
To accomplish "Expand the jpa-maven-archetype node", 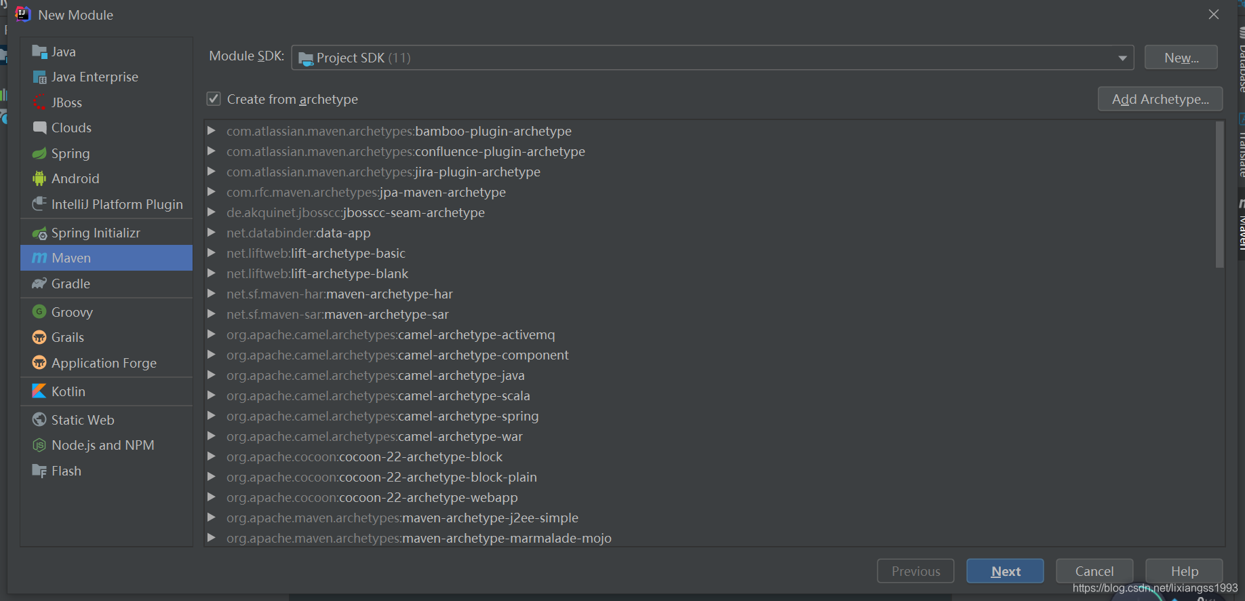I will [212, 191].
